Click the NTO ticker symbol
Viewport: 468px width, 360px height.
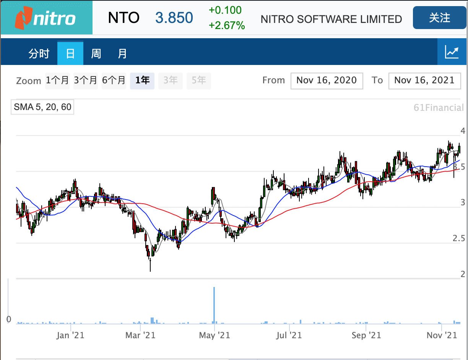coord(123,18)
